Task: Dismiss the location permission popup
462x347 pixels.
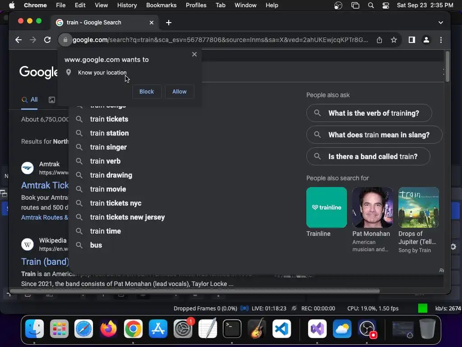Action: point(194,54)
